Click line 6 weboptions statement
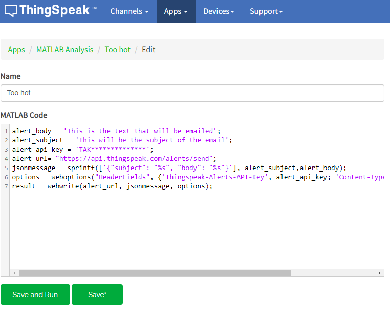Image resolution: width=390 pixels, height=311 pixels. click(x=198, y=177)
